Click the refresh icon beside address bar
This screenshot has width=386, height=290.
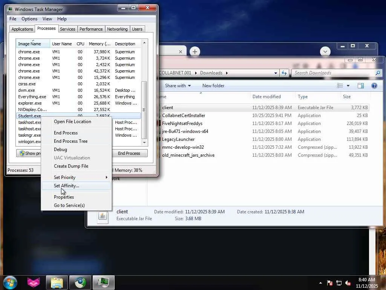284,73
